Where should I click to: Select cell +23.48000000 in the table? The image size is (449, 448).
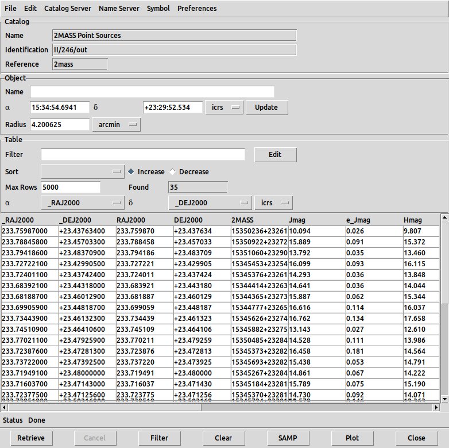click(x=87, y=373)
